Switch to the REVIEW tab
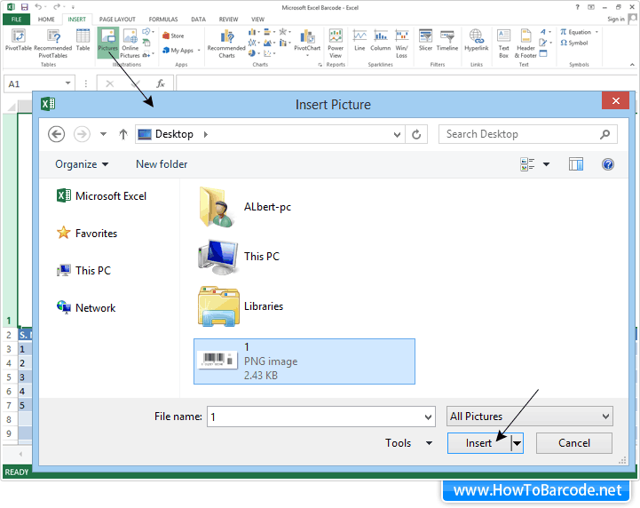Image resolution: width=640 pixels, height=508 pixels. (228, 20)
